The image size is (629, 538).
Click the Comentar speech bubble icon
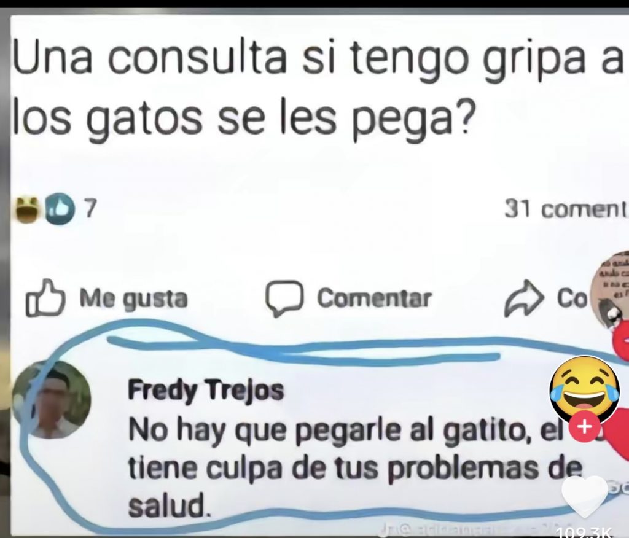click(x=284, y=298)
